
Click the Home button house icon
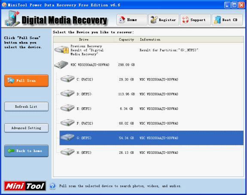(x=122, y=20)
